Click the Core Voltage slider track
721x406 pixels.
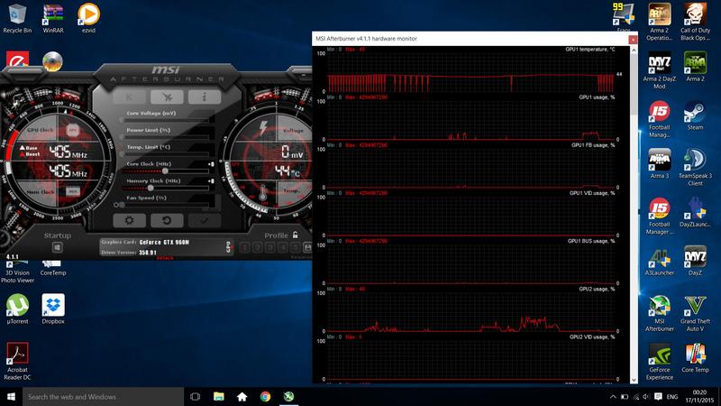click(166, 120)
